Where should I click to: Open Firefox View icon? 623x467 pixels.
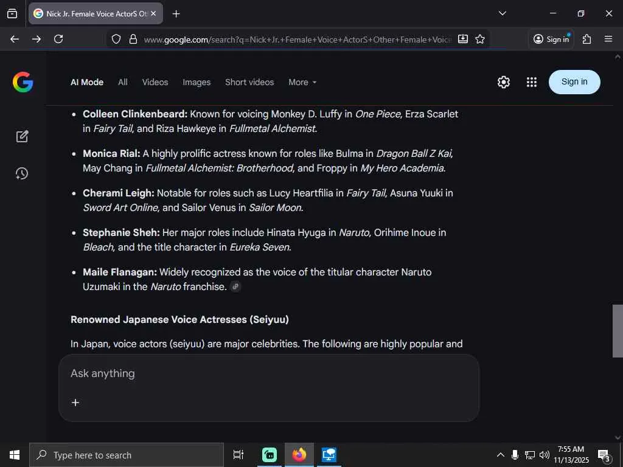(x=12, y=13)
